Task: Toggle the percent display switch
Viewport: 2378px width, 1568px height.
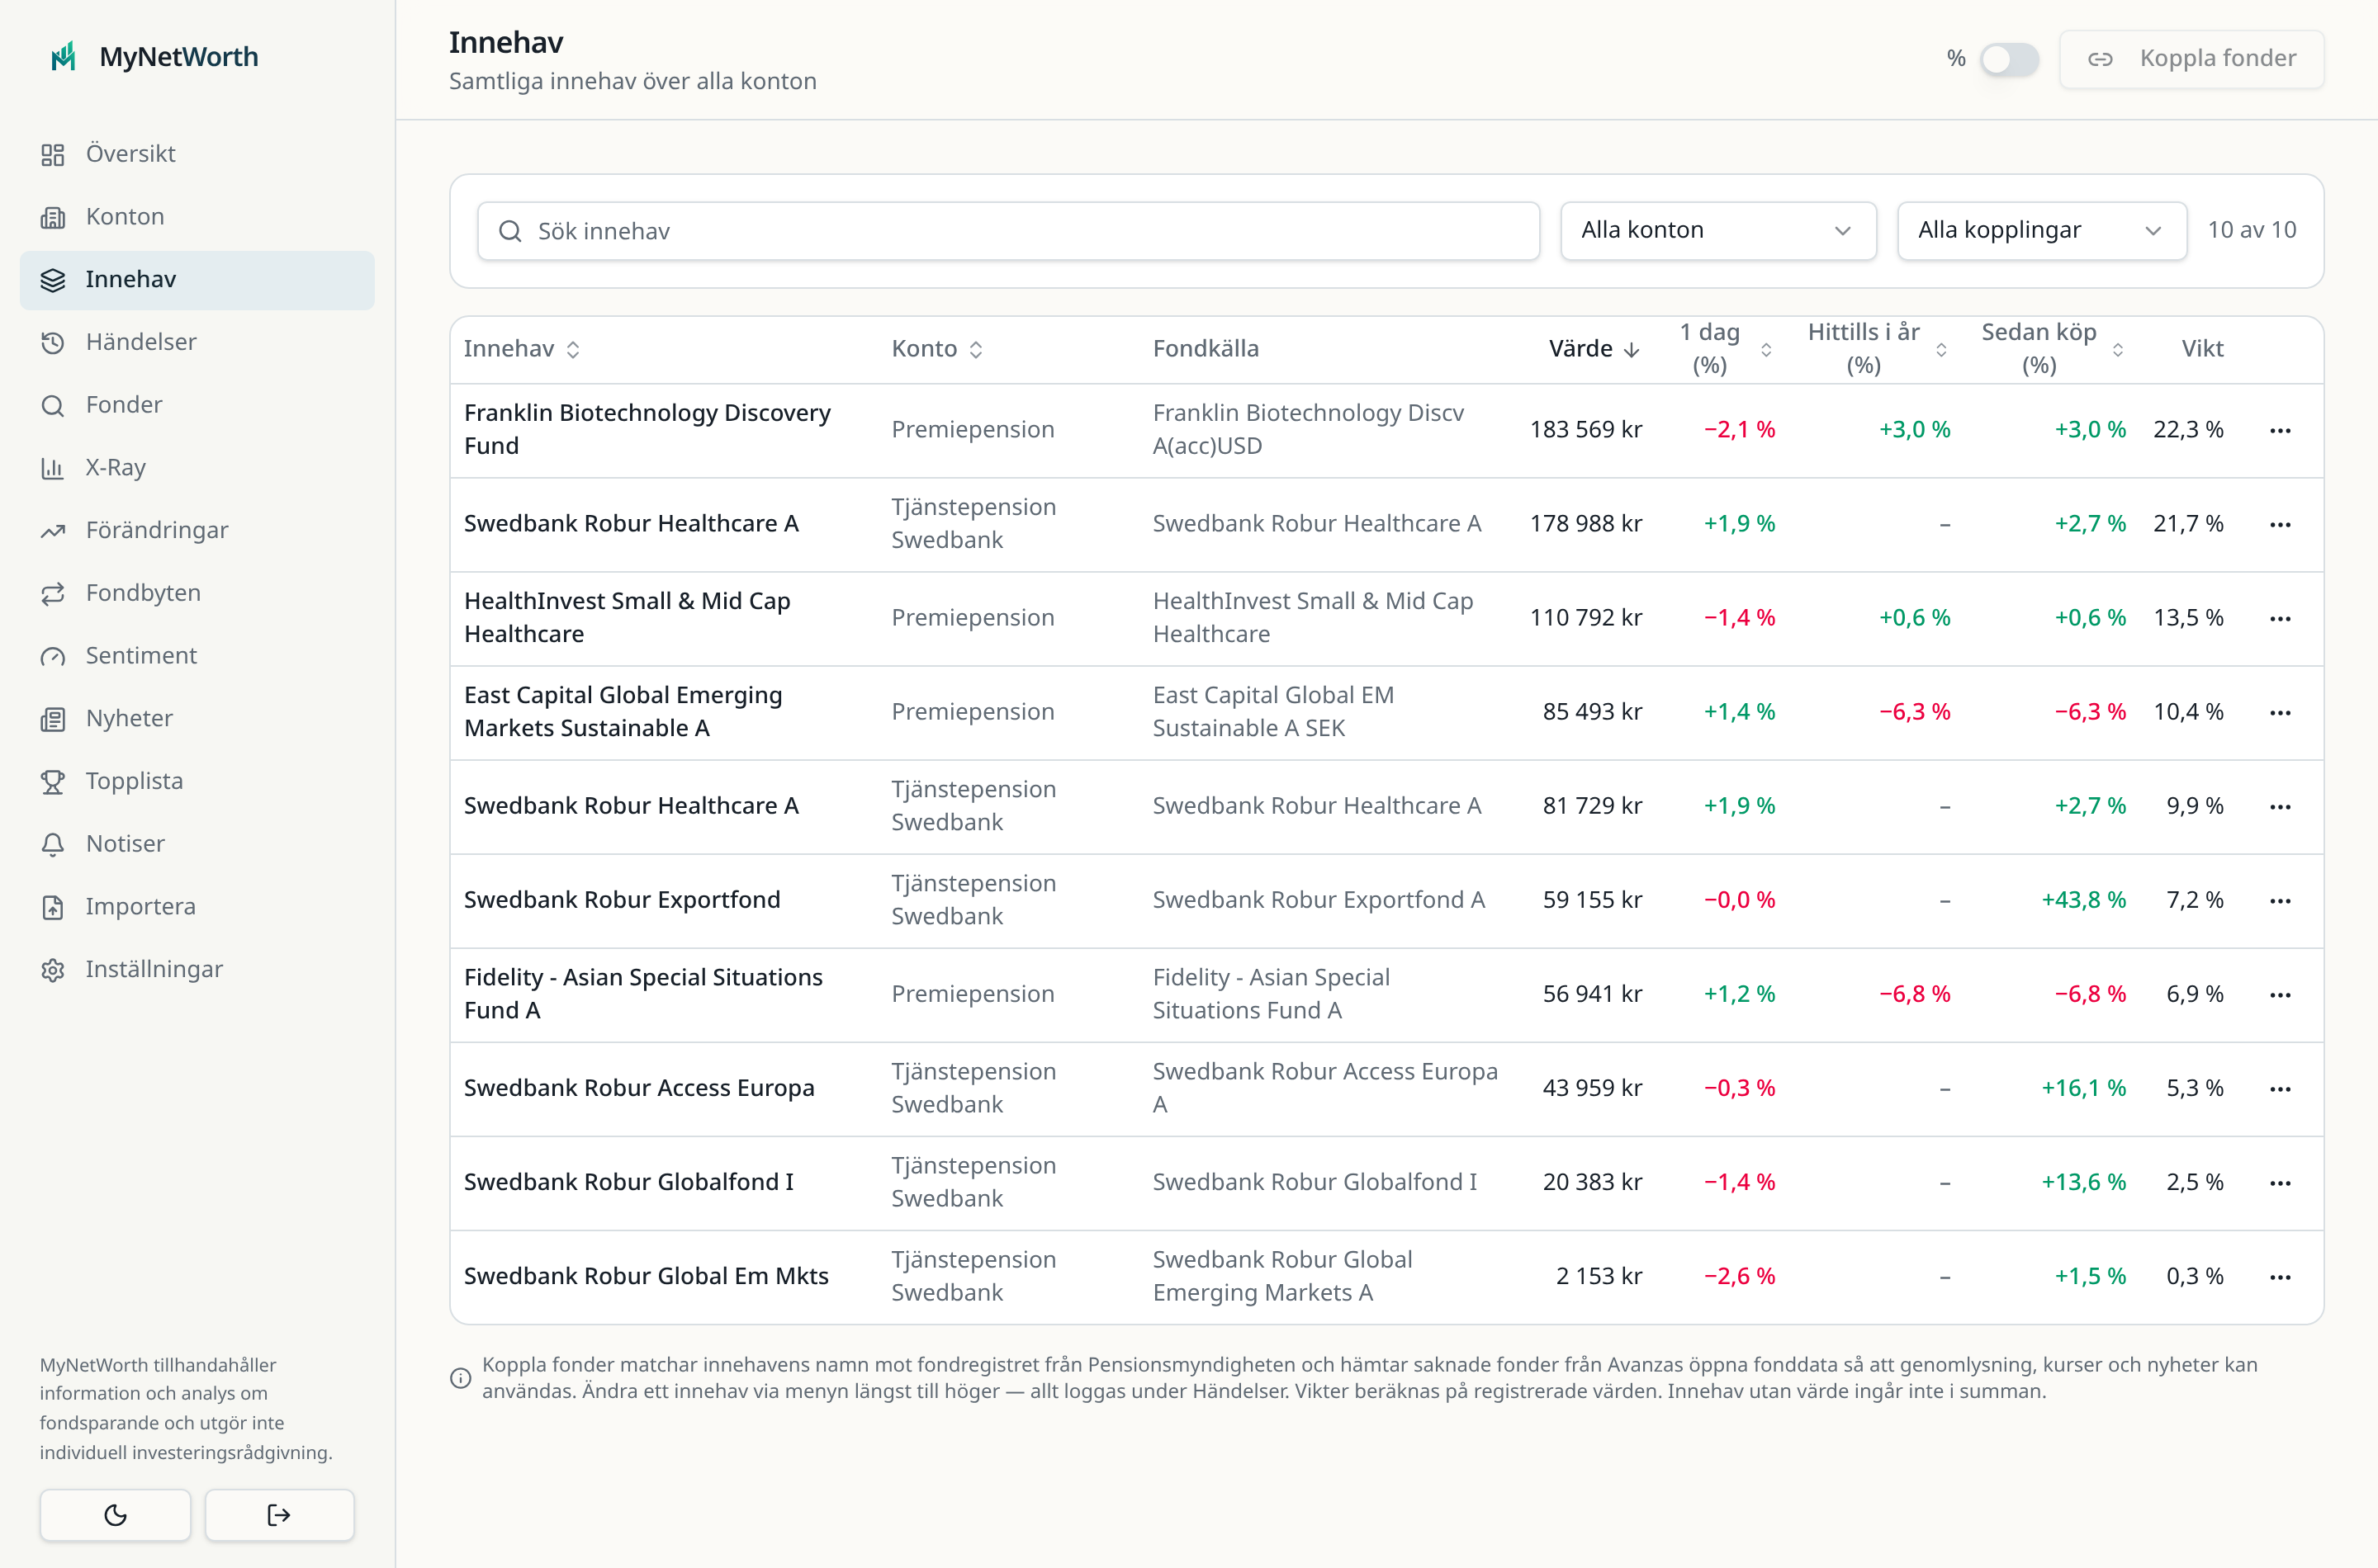Action: point(2009,59)
